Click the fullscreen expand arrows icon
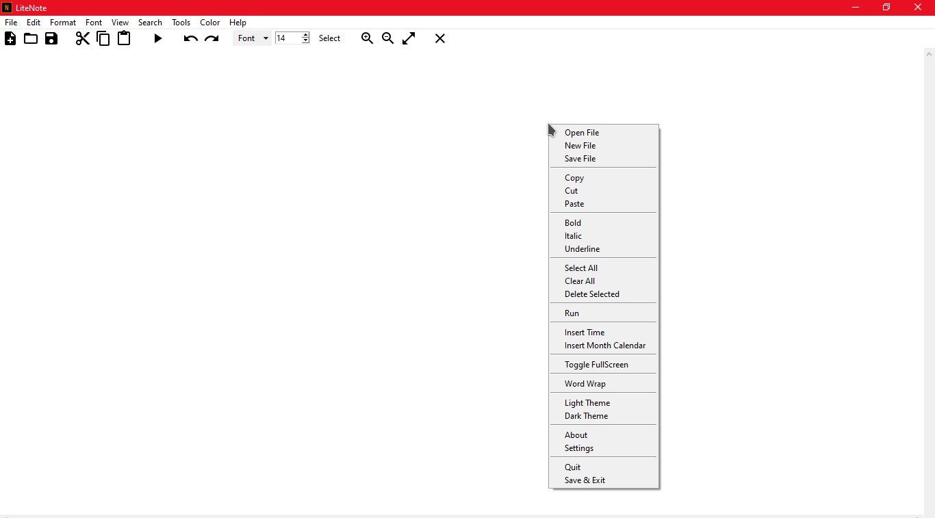935x518 pixels. tap(409, 38)
